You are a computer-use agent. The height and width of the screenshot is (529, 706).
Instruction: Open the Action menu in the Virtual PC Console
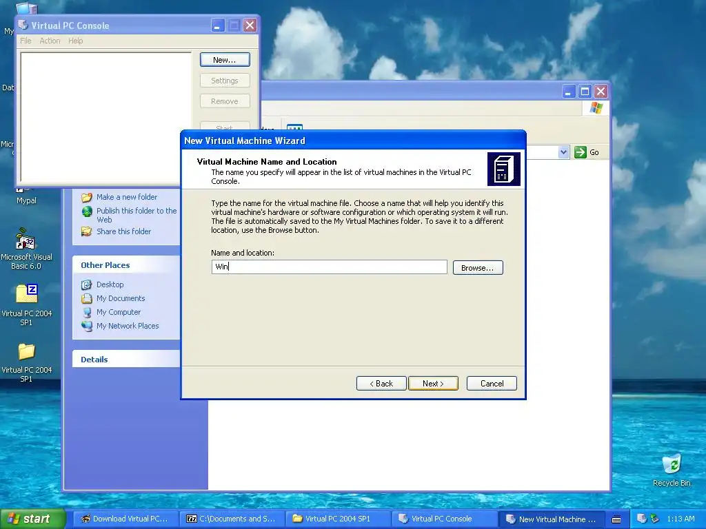coord(50,41)
